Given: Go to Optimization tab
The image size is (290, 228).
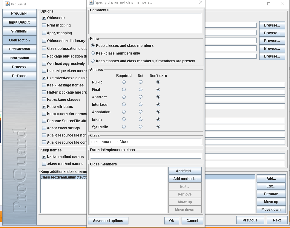Looking at the screenshot, I should click(19, 49).
